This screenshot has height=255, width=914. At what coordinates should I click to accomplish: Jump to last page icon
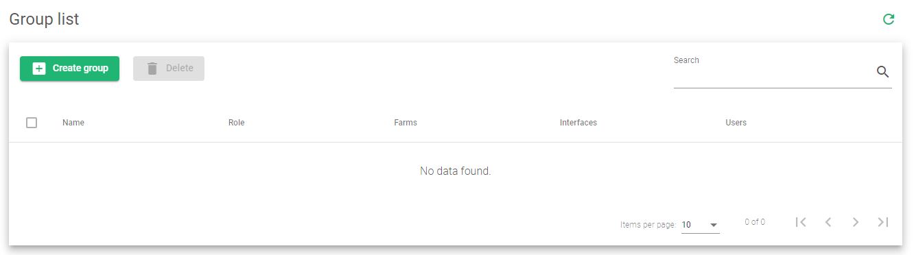[x=883, y=222]
